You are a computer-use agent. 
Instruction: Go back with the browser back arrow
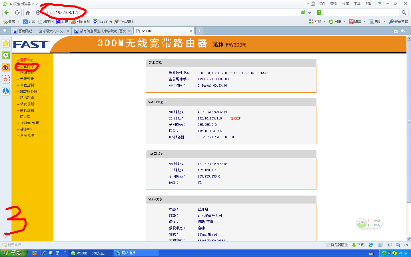point(7,13)
